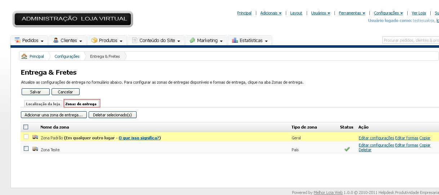Click the Cancelar button
This screenshot has width=439, height=195.
(66, 92)
